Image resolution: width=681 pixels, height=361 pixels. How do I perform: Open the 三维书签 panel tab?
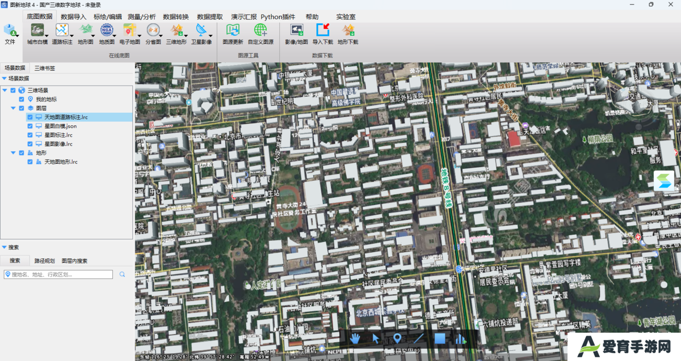(x=44, y=68)
